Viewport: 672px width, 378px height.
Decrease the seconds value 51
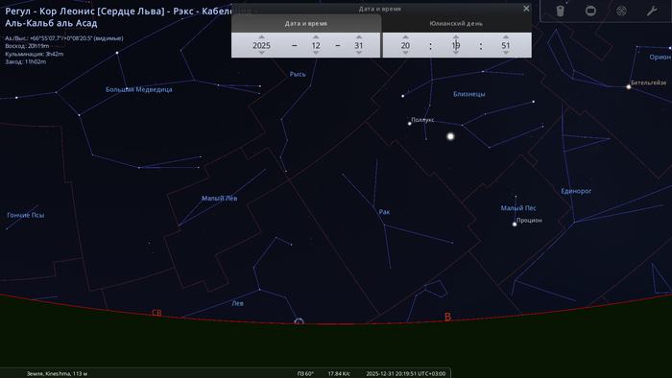pos(506,53)
